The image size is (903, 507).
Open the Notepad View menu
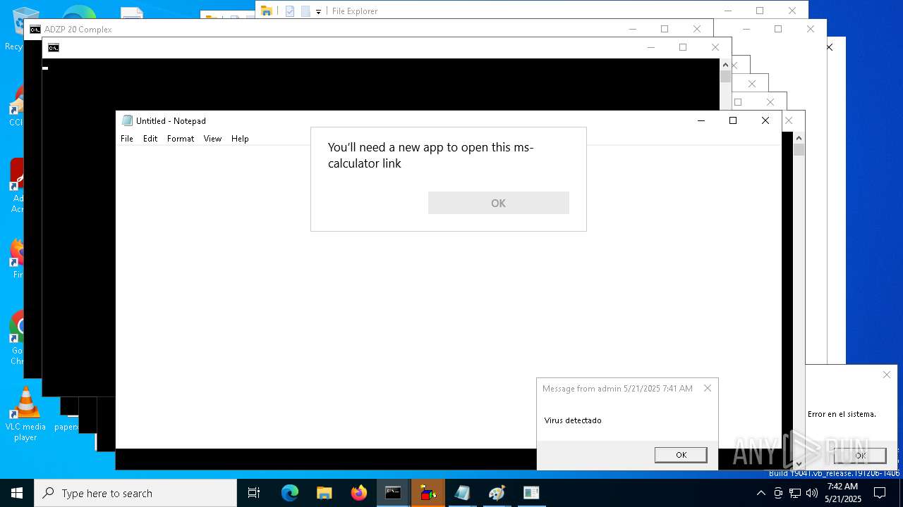pos(212,139)
